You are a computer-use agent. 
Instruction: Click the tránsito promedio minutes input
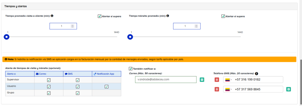[x=187, y=26]
